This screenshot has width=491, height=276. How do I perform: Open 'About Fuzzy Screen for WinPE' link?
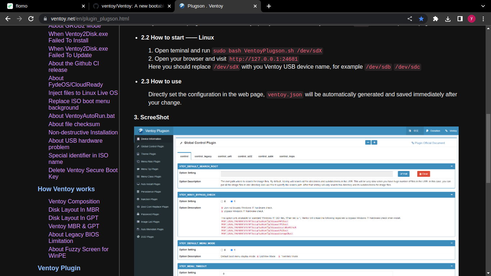(78, 252)
